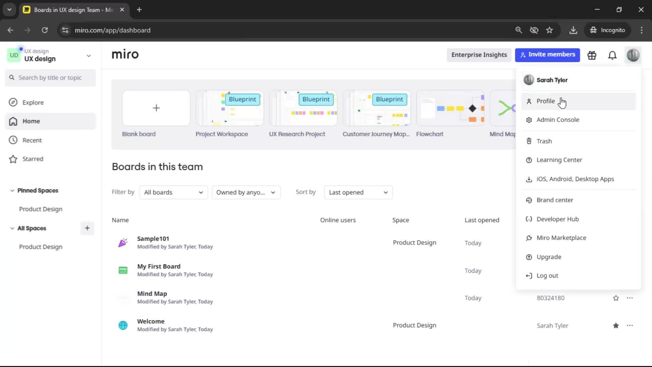The image size is (652, 367).
Task: Open more options for Welcome board
Action: (630, 326)
